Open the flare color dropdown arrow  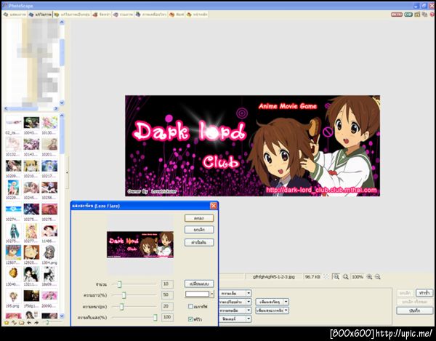[212, 294]
